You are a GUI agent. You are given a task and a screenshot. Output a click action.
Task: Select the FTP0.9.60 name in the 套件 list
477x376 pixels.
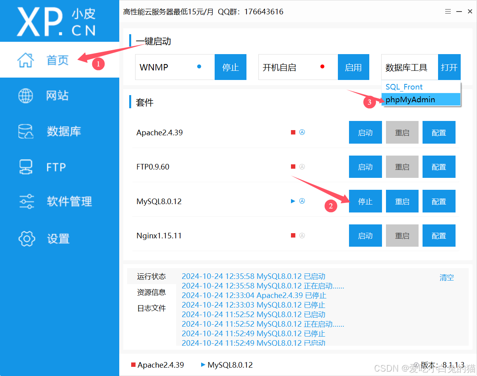click(x=153, y=167)
